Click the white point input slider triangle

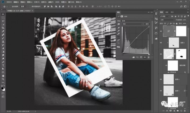(149, 54)
